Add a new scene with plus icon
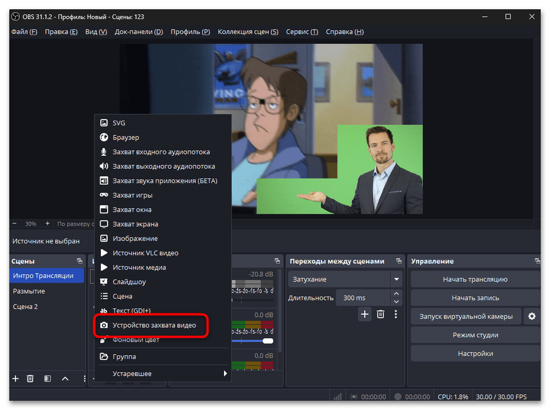550x410 pixels. coord(16,379)
